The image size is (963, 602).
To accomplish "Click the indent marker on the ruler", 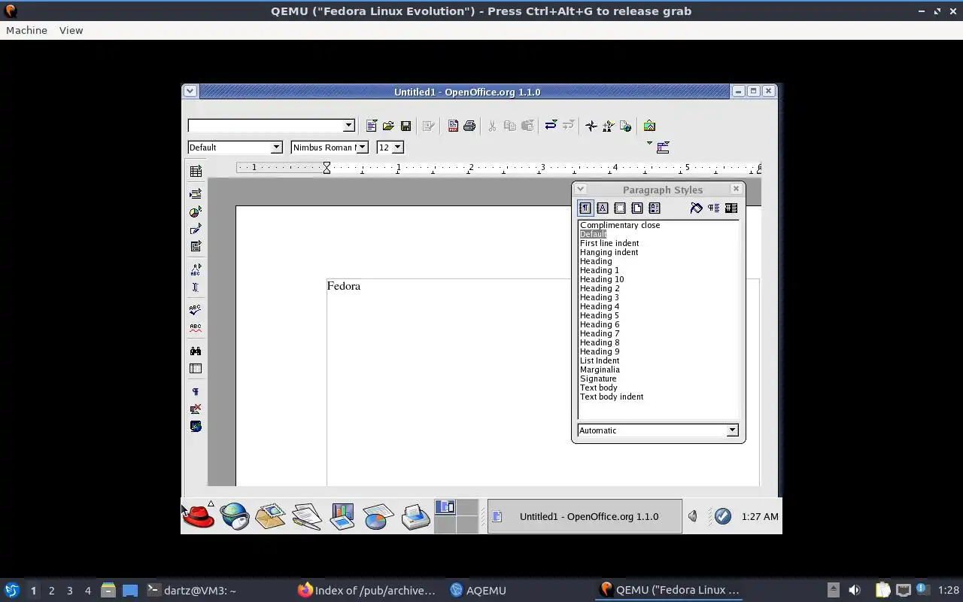I will [327, 168].
